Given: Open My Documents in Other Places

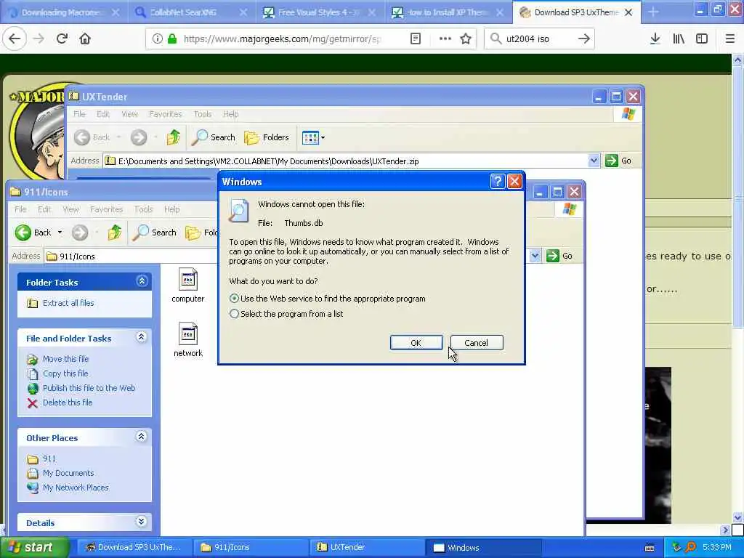Looking at the screenshot, I should pos(68,473).
